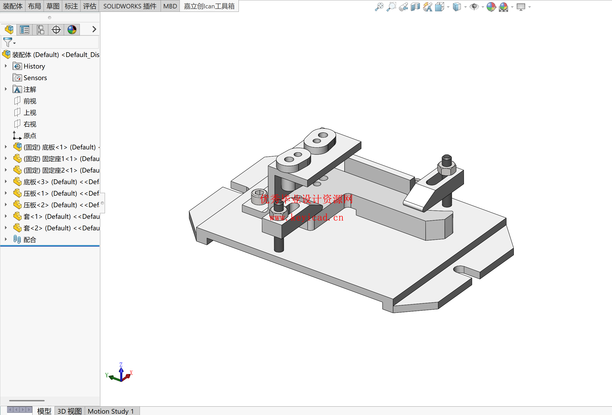Open the Hide/Show Items eye dropdown
This screenshot has width=612, height=415.
[483, 7]
